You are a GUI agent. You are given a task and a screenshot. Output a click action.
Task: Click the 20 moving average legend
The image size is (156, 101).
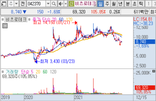54,19
